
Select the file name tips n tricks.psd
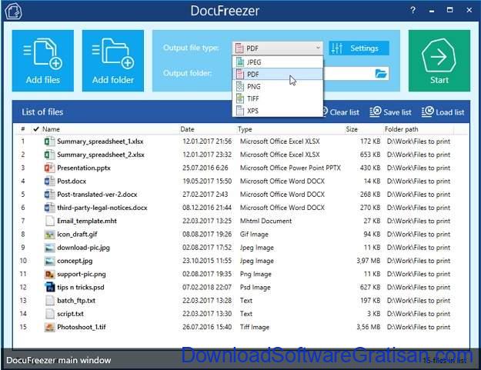click(81, 287)
